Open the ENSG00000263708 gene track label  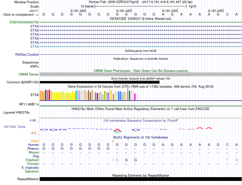click(24, 22)
